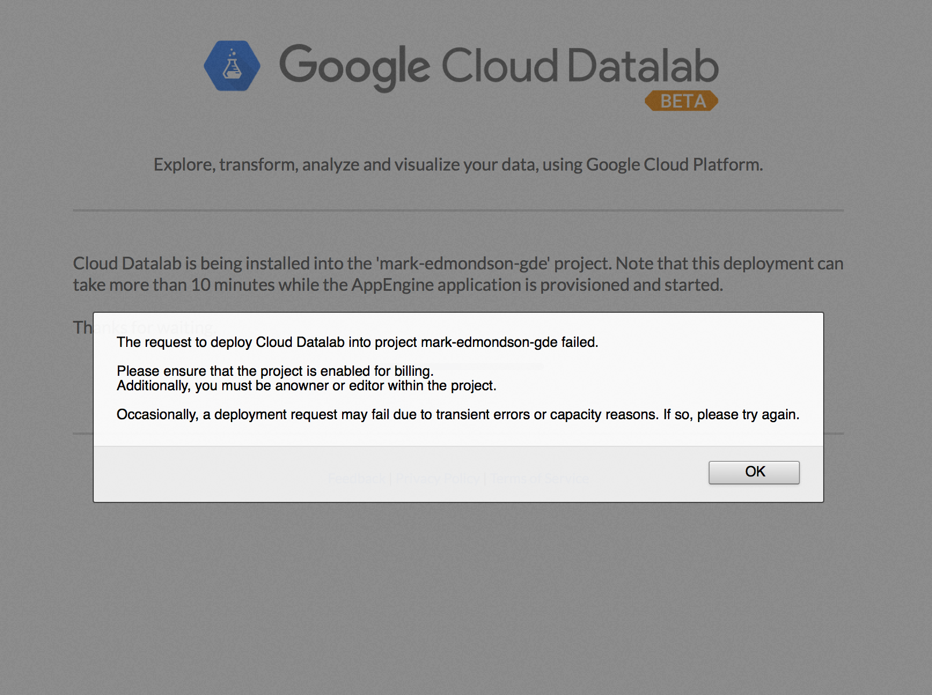Viewport: 932px width, 695px height.
Task: Click the 'transient errors' message line
Action: pos(457,415)
